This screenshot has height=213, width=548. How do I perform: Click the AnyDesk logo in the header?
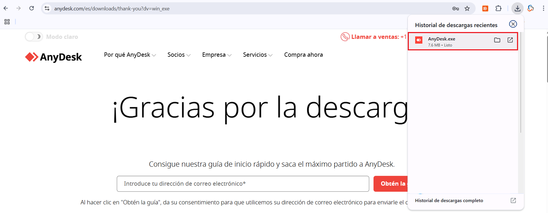[53, 56]
